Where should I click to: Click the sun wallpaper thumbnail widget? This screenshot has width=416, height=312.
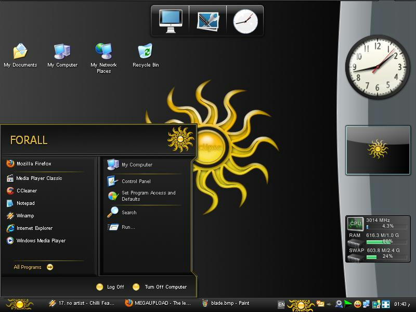click(x=378, y=150)
